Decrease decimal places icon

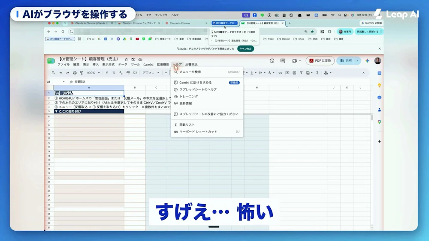click(x=121, y=73)
